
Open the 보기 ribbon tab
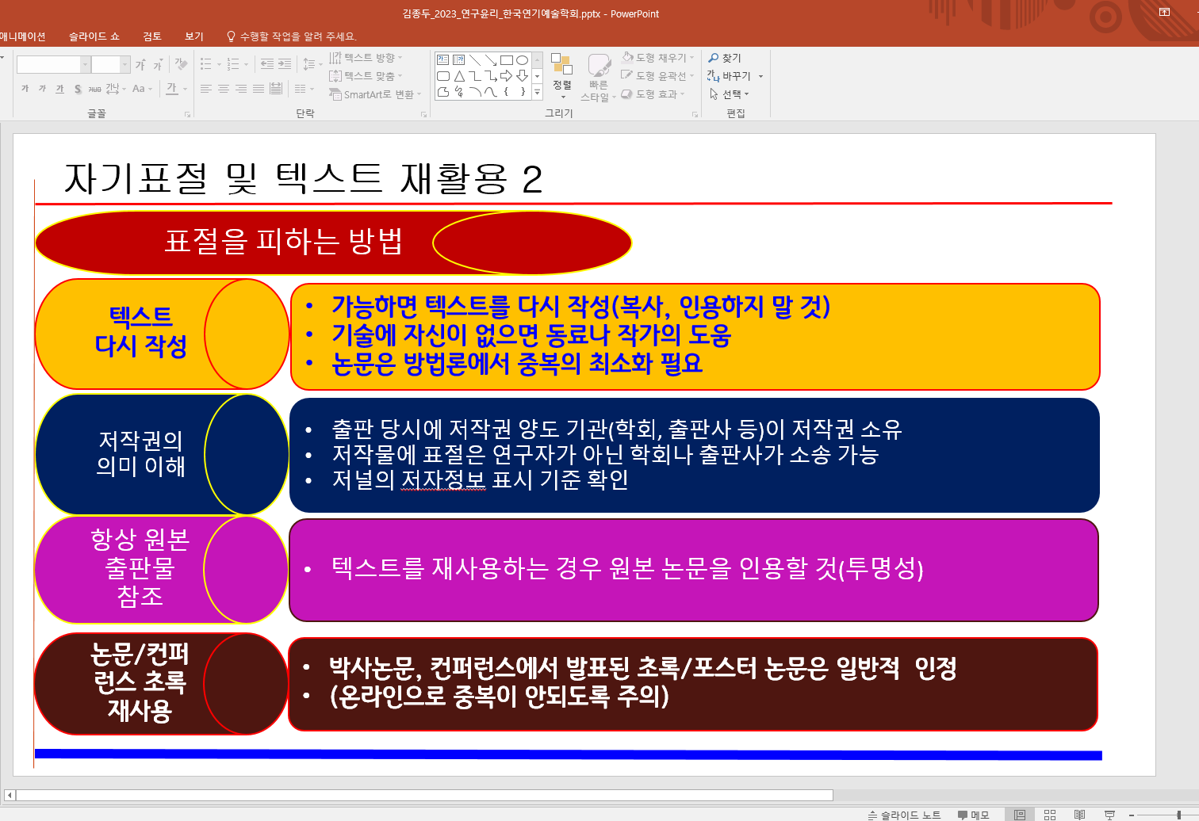click(194, 36)
